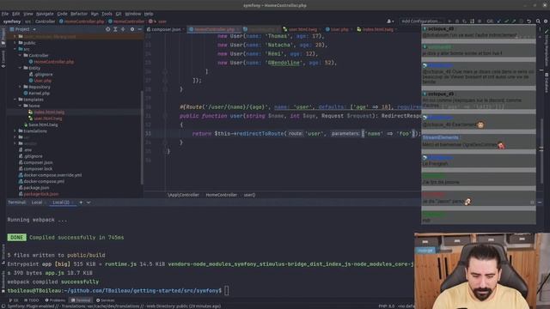Open the Navigate menu
550x309 pixels.
click(45, 14)
